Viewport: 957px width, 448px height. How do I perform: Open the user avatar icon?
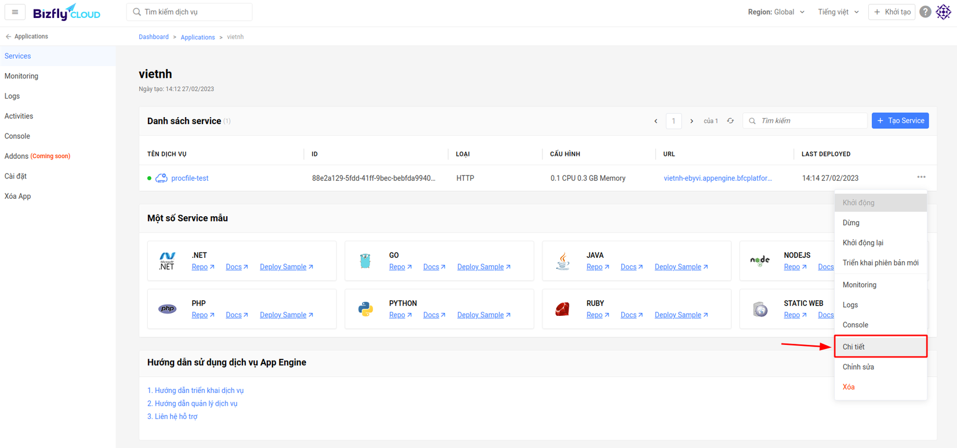click(x=944, y=12)
